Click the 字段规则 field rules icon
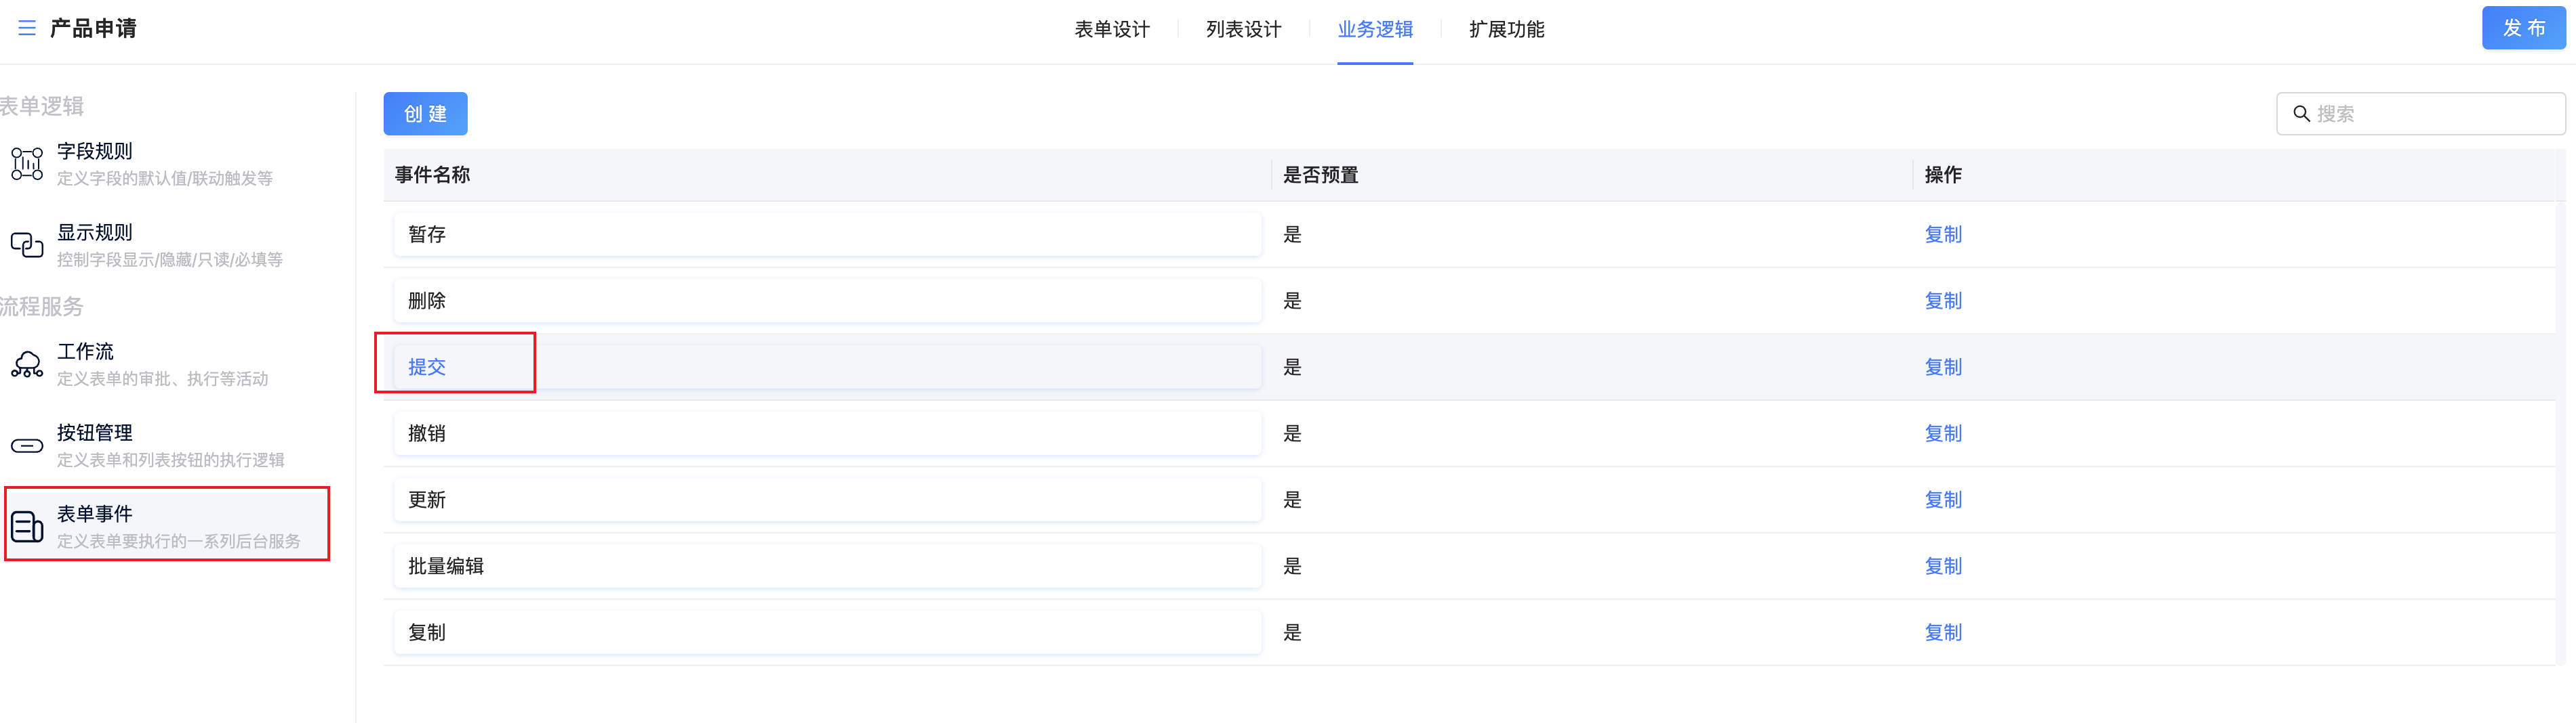Screen dimensions: 2576x723 click(x=27, y=164)
